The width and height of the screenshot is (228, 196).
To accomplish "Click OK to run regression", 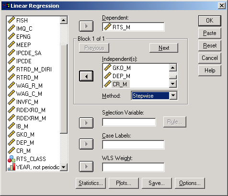I will click(x=210, y=21).
